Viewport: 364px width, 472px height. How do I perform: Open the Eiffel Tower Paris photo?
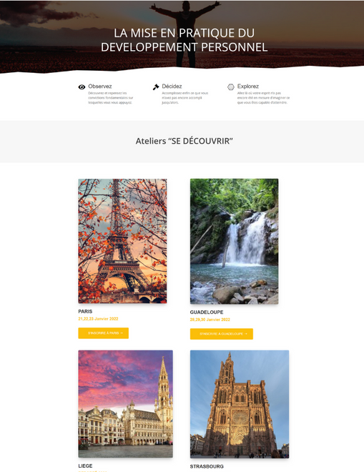pos(122,241)
